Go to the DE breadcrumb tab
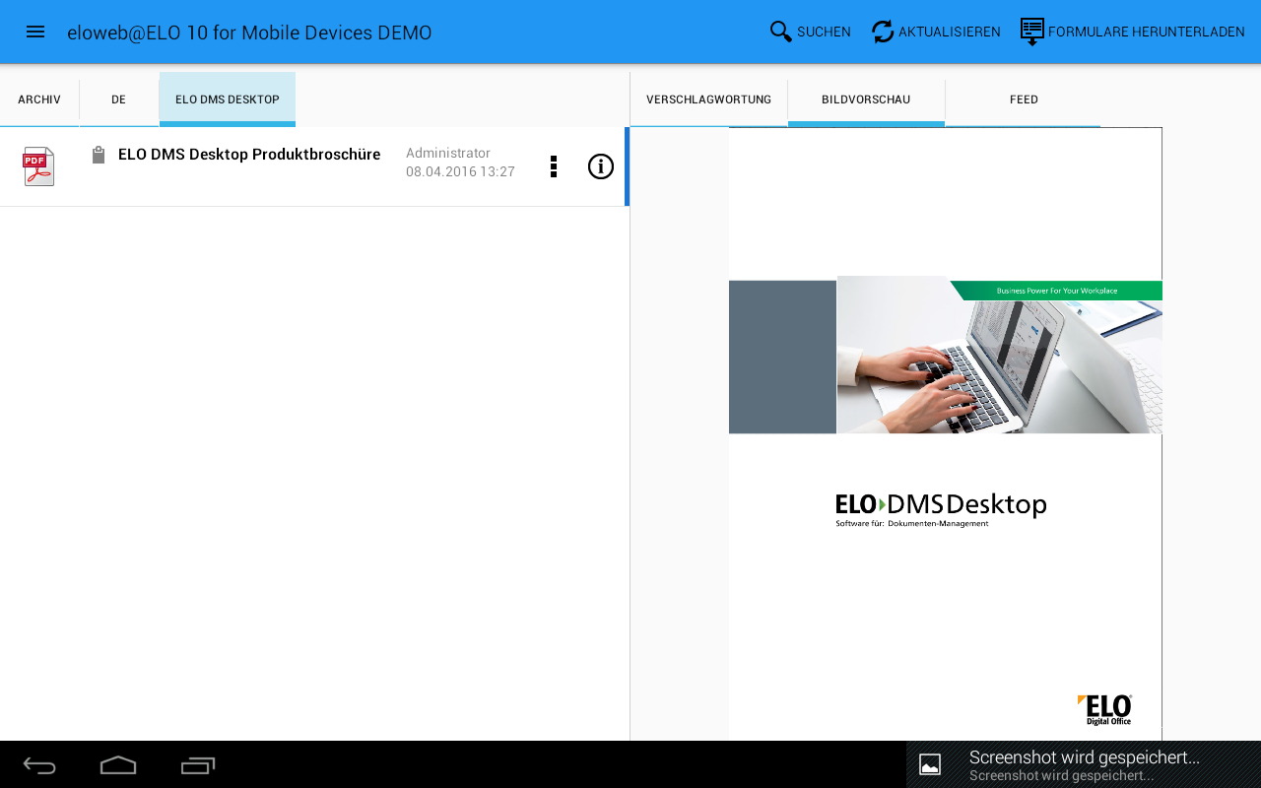 [x=119, y=99]
